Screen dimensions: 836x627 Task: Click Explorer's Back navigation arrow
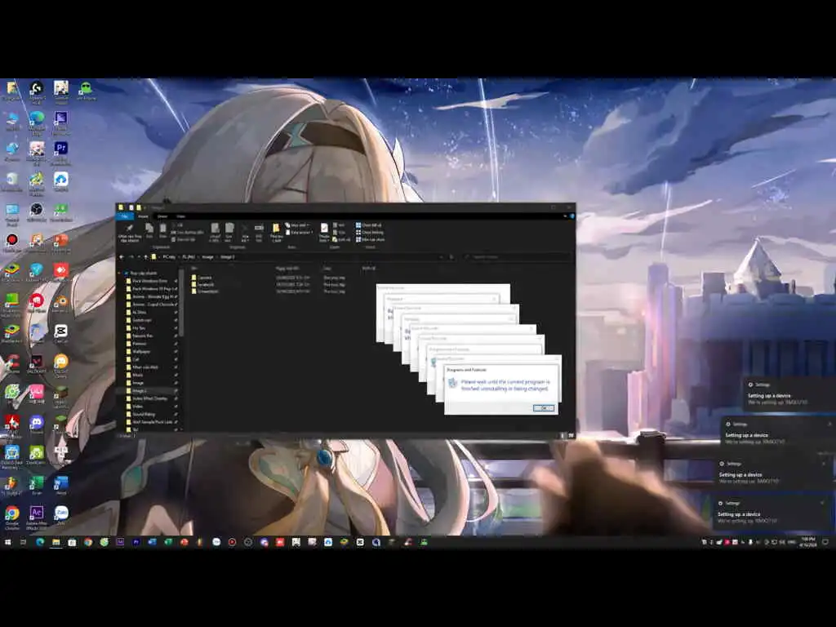tap(122, 257)
